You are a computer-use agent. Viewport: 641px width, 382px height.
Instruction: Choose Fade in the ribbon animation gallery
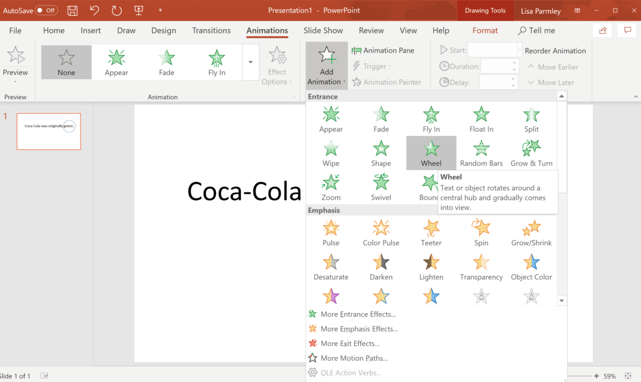[x=167, y=62]
